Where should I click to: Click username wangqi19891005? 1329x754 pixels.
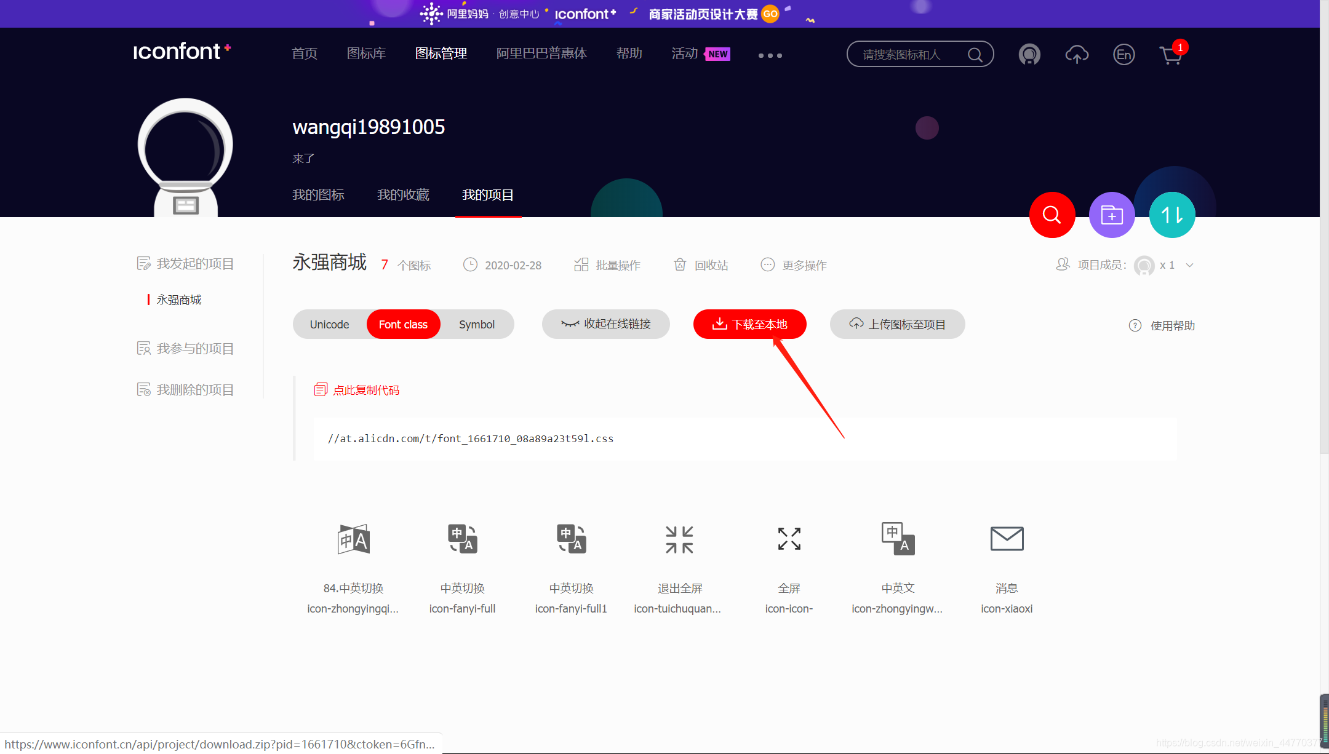pyautogui.click(x=369, y=127)
